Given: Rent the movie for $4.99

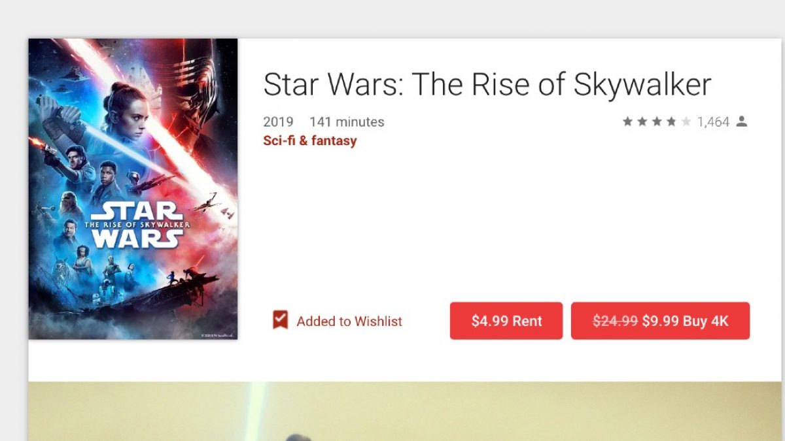Looking at the screenshot, I should tap(506, 321).
